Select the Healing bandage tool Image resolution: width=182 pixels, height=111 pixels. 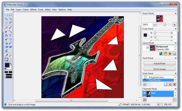point(10,43)
